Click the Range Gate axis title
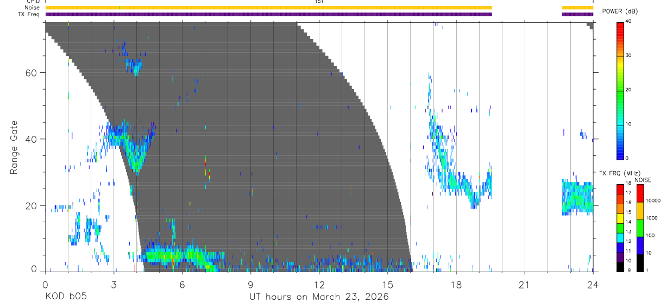Screen dimensions: 667x308 pyautogui.click(x=15, y=147)
